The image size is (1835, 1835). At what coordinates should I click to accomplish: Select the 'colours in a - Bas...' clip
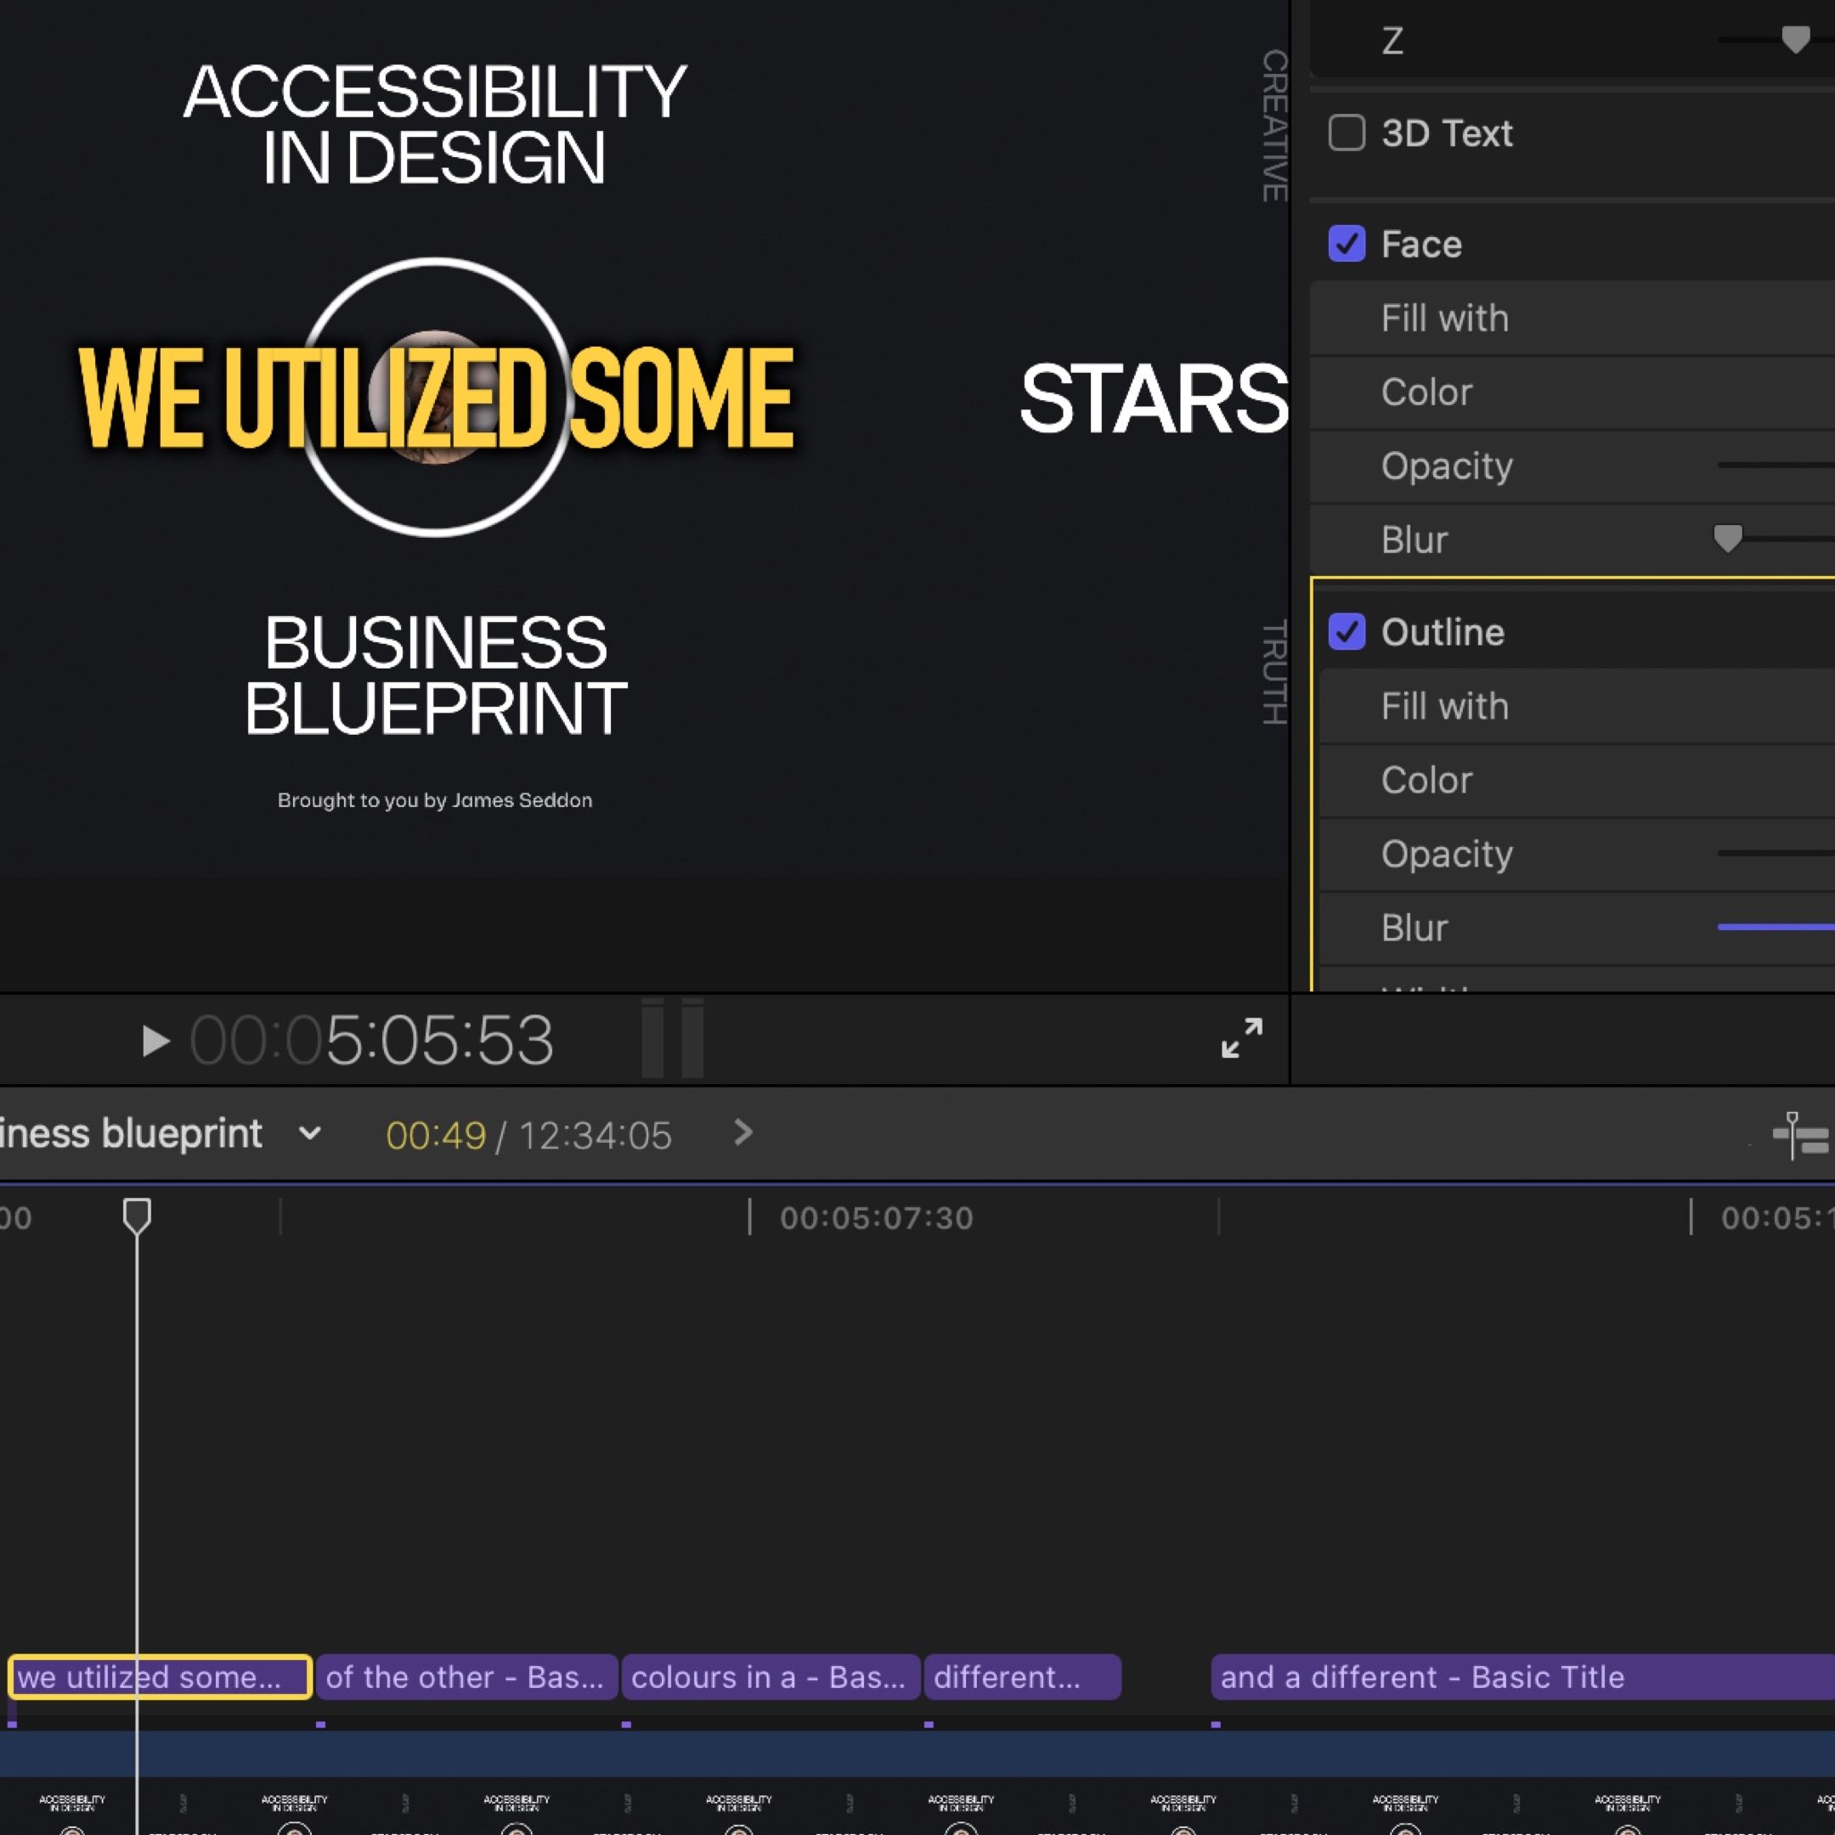point(771,1676)
